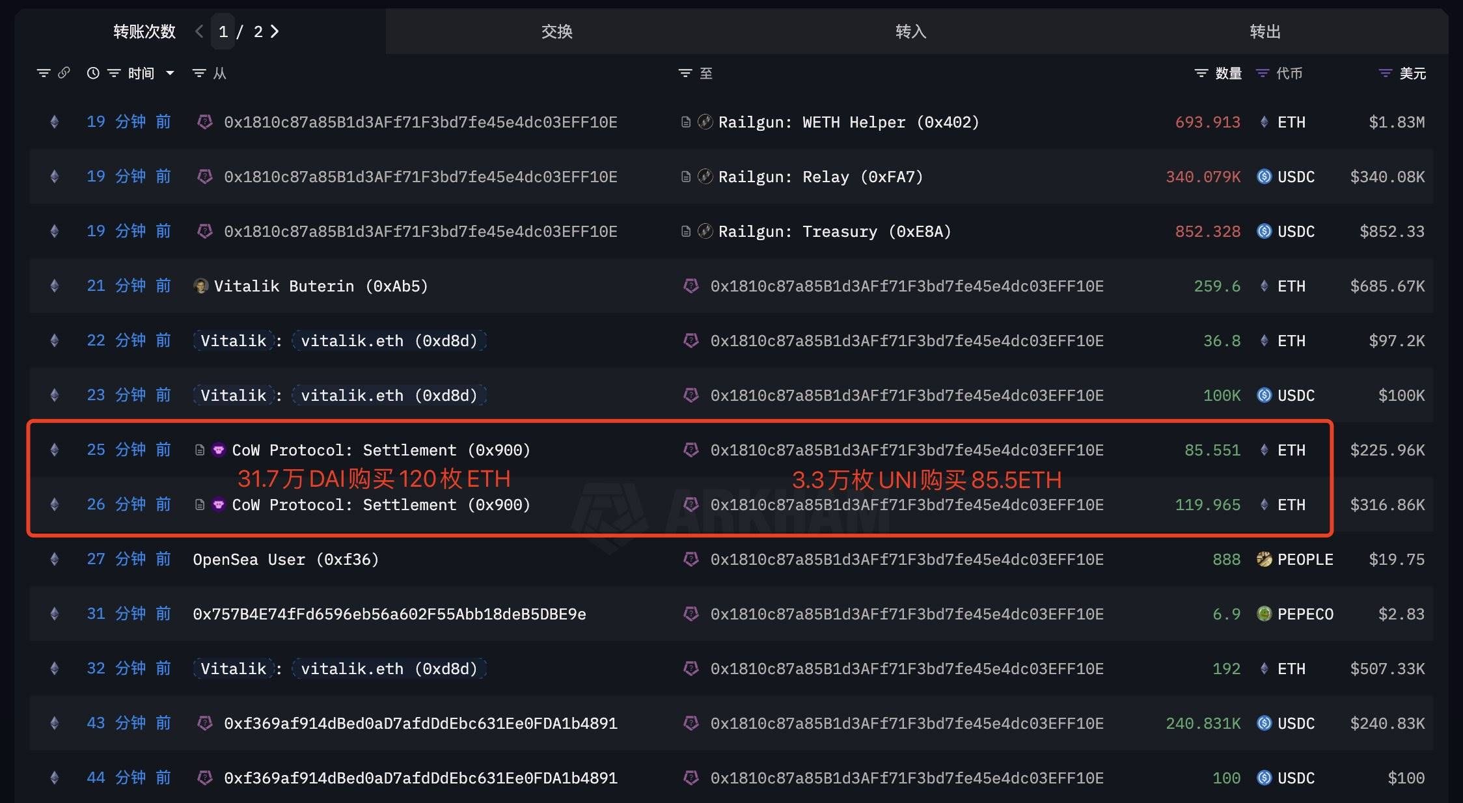Click purple filter icon beside 代币
Viewport: 1463px width, 803px height.
[x=1263, y=73]
